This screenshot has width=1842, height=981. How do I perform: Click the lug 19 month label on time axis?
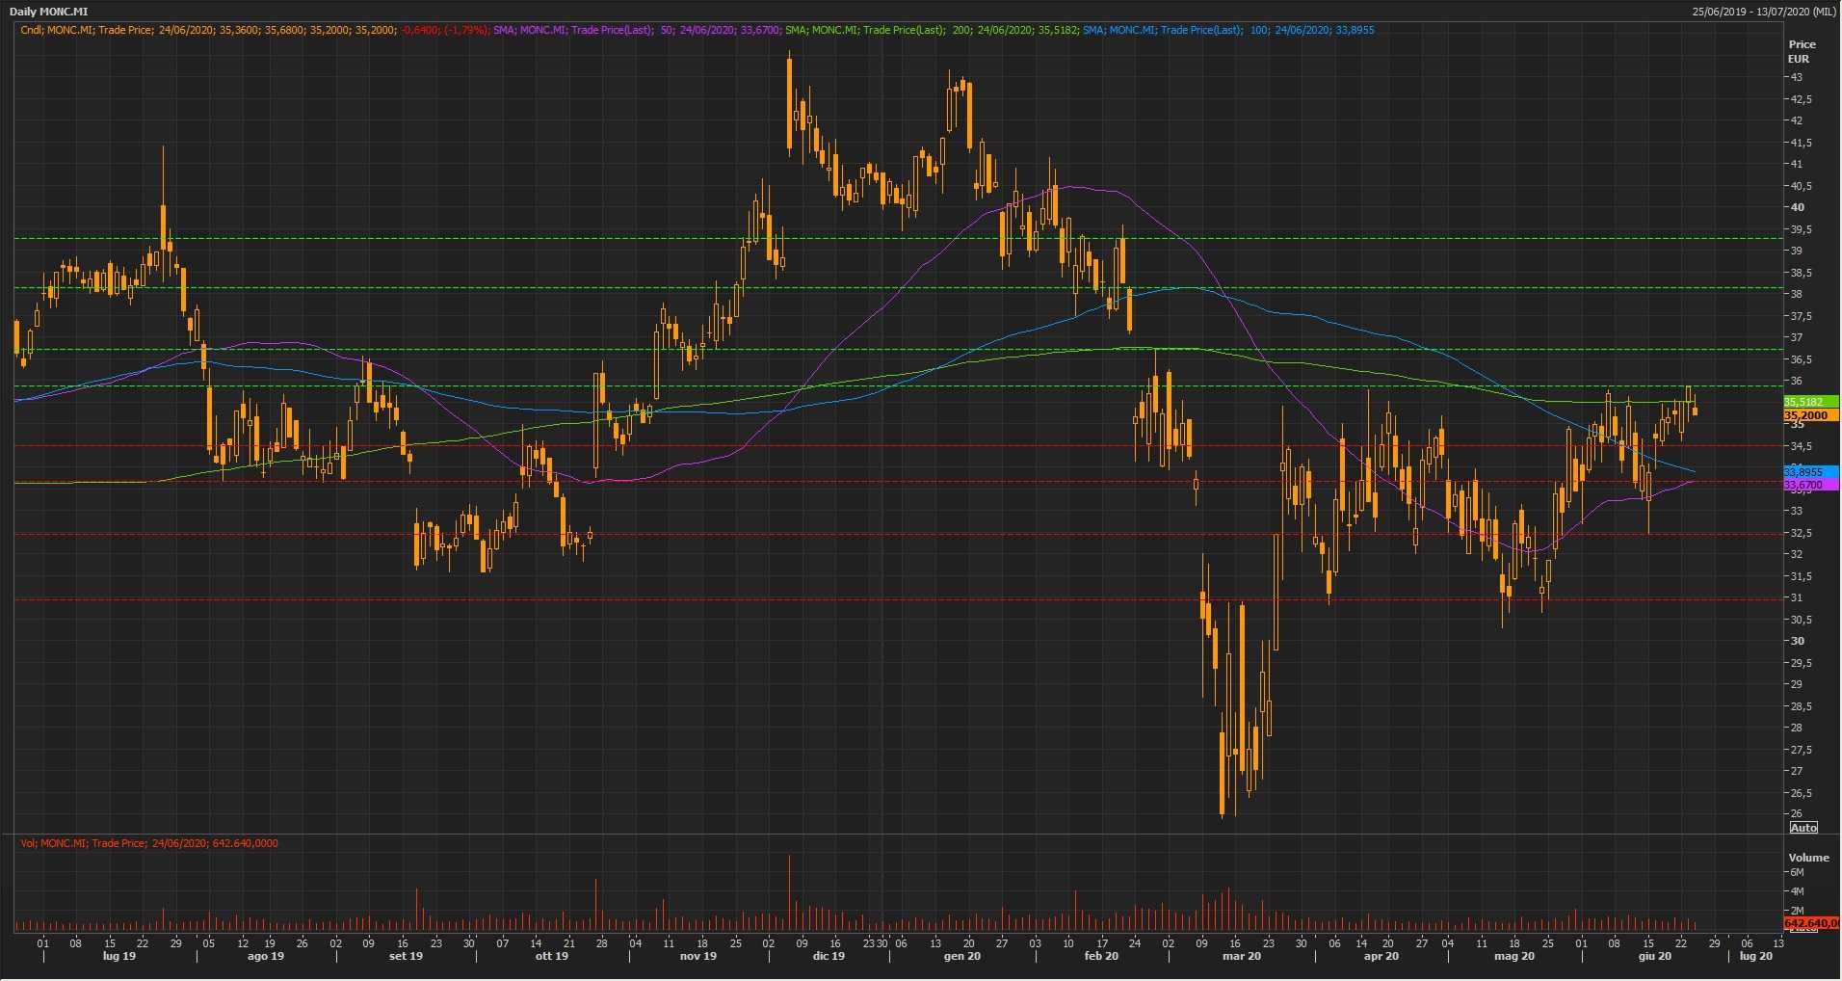click(118, 957)
